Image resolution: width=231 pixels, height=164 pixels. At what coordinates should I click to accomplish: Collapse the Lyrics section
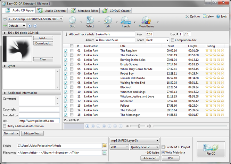pos(5,66)
